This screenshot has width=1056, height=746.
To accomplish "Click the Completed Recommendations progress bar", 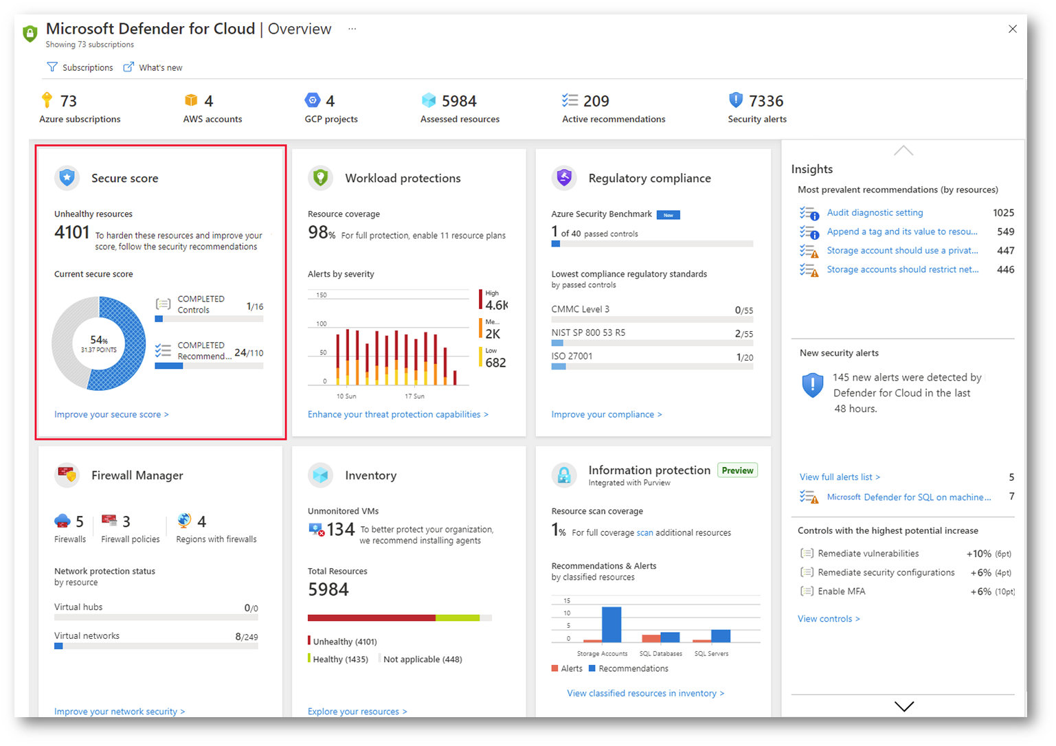I will pos(209,366).
